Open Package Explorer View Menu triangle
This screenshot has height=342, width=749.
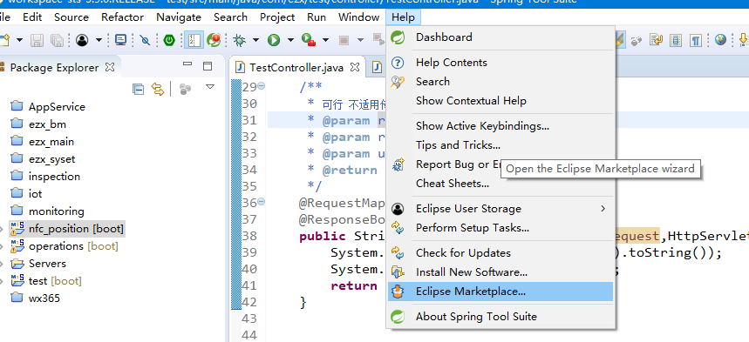point(209,87)
